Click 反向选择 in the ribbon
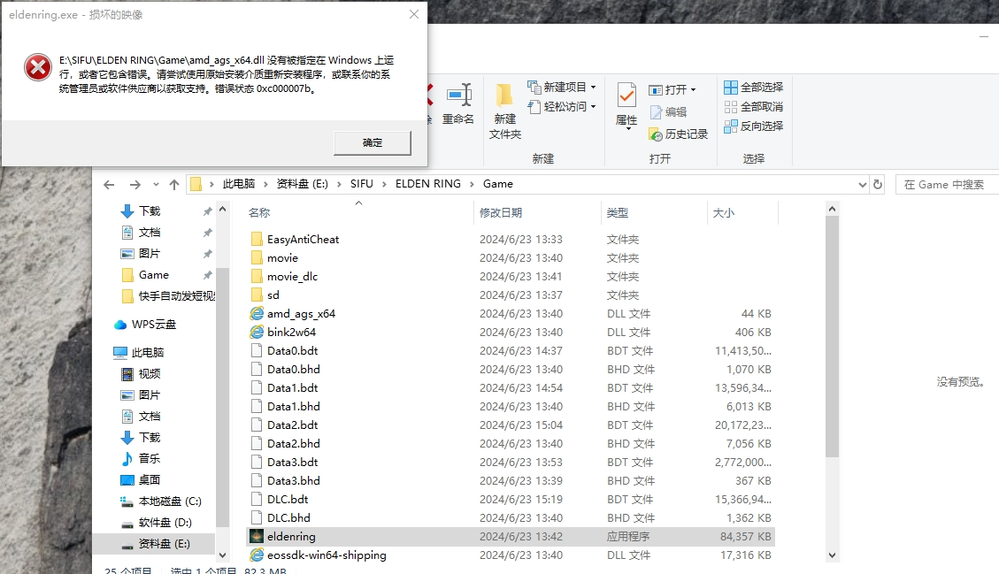 pyautogui.click(x=753, y=126)
